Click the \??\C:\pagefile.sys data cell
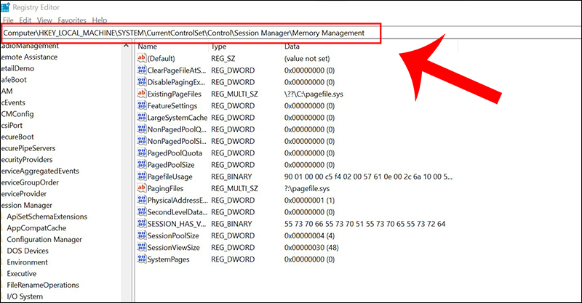This screenshot has width=582, height=303. 314,94
